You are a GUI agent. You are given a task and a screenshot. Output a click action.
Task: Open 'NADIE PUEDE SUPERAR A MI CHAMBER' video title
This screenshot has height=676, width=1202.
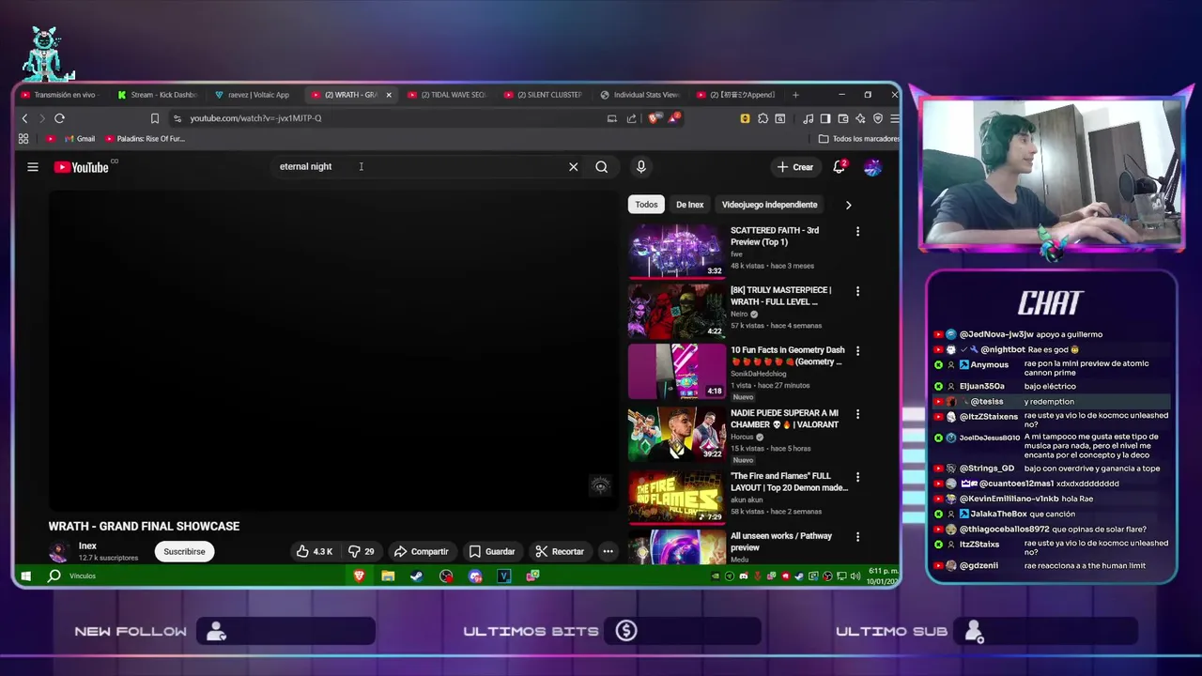784,419
